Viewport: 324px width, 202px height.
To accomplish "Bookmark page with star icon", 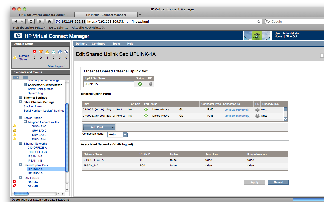I will point(259,22).
